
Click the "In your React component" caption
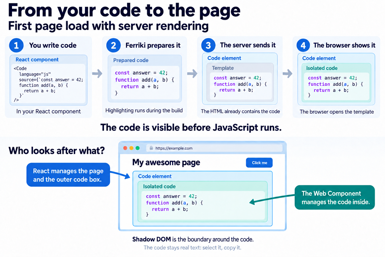(x=48, y=111)
